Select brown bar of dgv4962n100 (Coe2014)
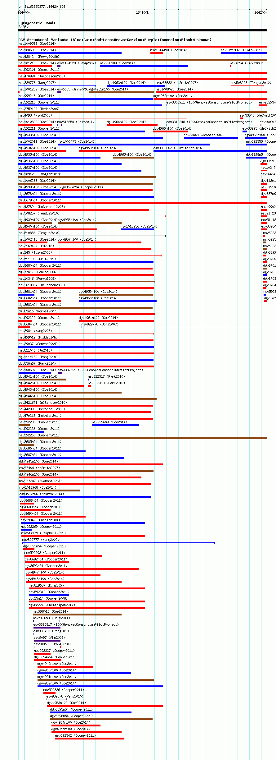 point(122,92)
